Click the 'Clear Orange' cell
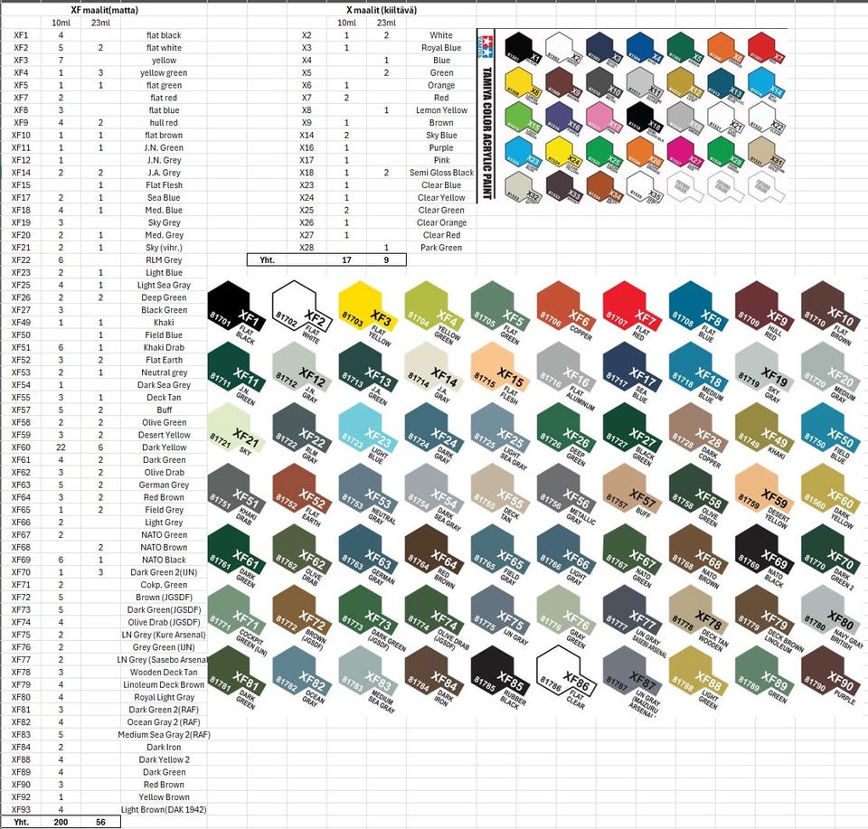 [441, 222]
